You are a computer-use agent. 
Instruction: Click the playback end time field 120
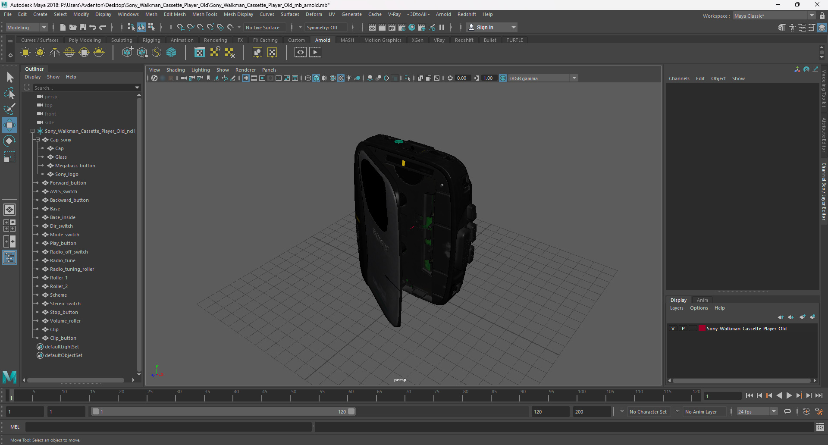coord(551,412)
